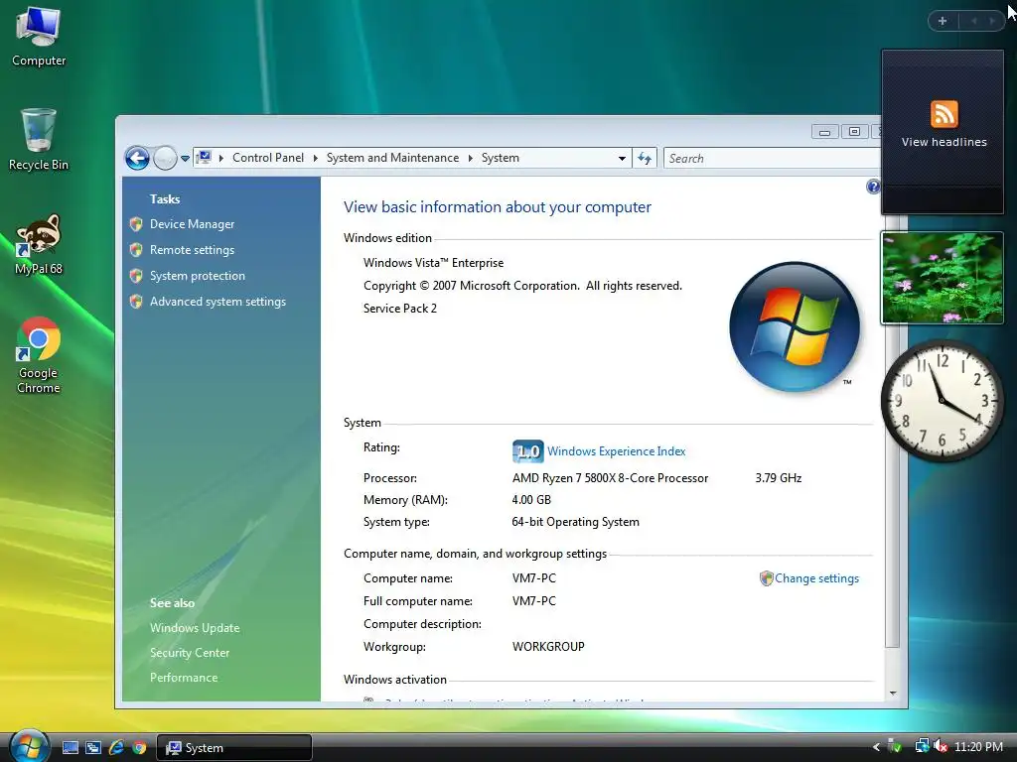Open recent pages dropdown beside Forward button
The height and width of the screenshot is (762, 1017).
185,158
